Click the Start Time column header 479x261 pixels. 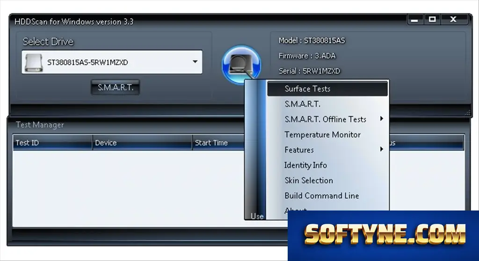pyautogui.click(x=218, y=143)
